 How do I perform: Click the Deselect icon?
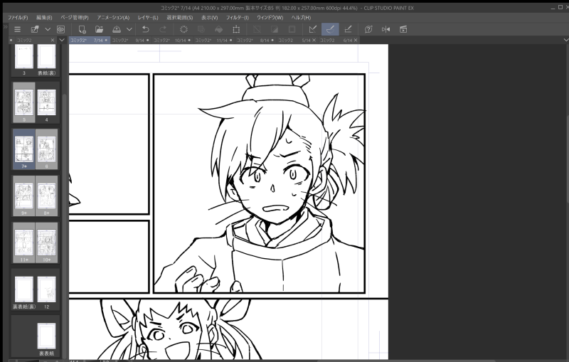(x=257, y=29)
